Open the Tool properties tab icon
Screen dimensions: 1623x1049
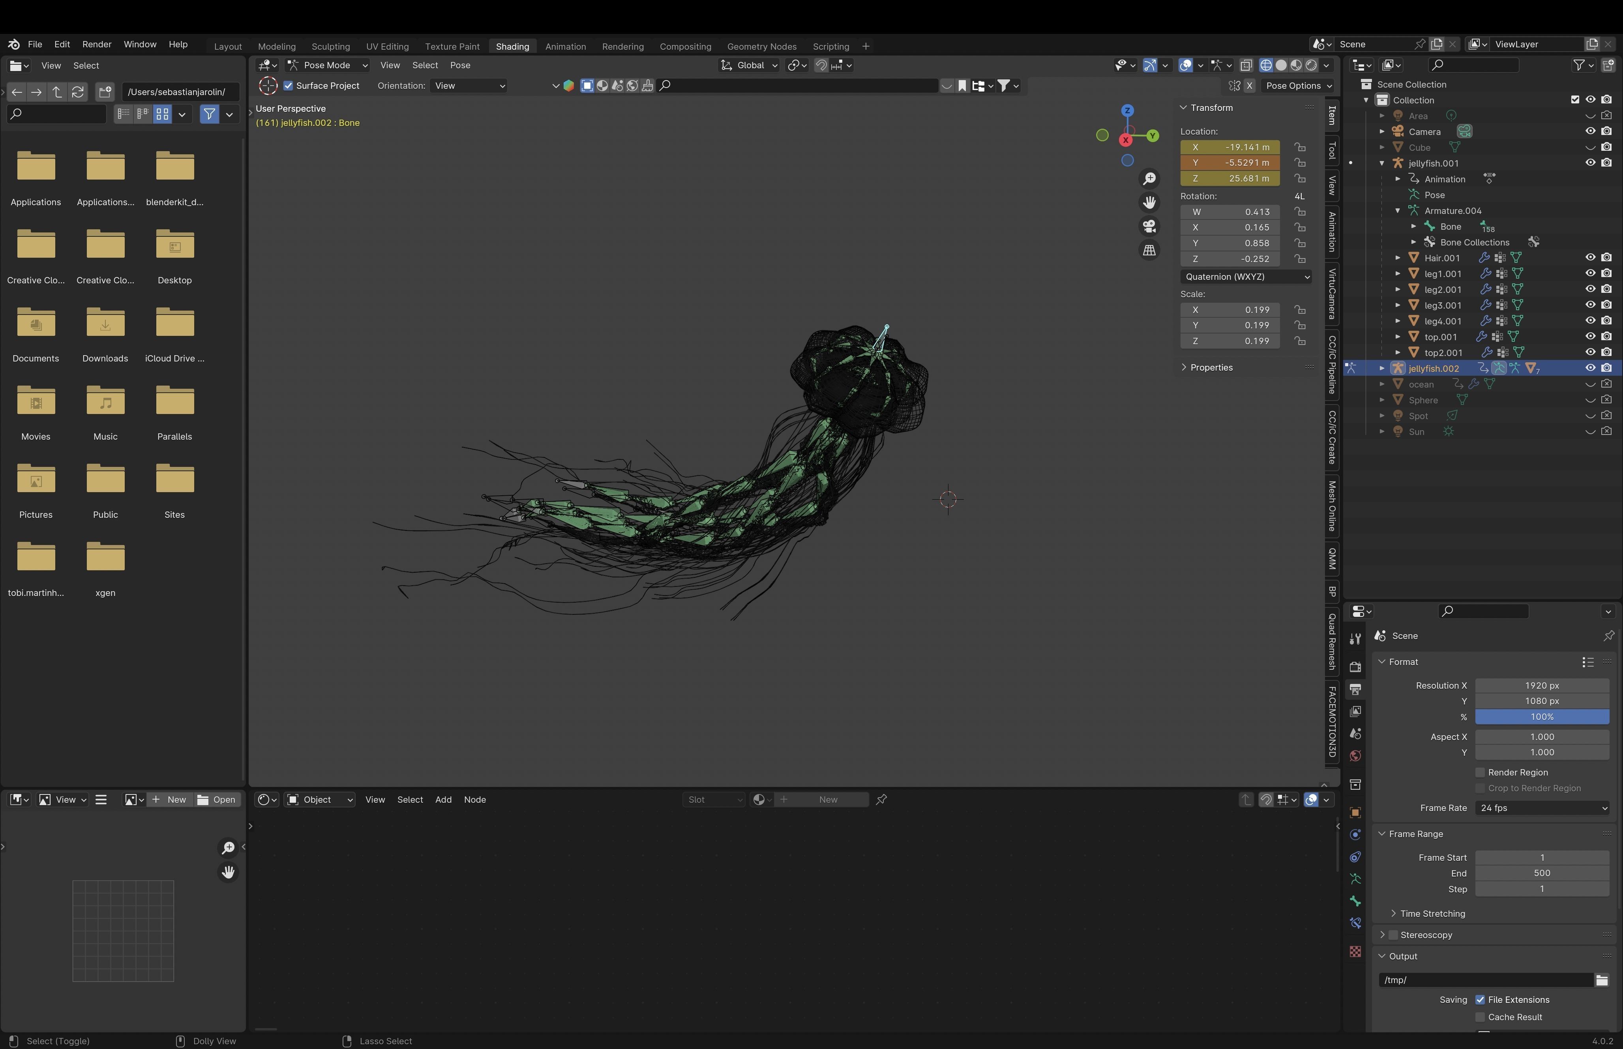(x=1355, y=638)
